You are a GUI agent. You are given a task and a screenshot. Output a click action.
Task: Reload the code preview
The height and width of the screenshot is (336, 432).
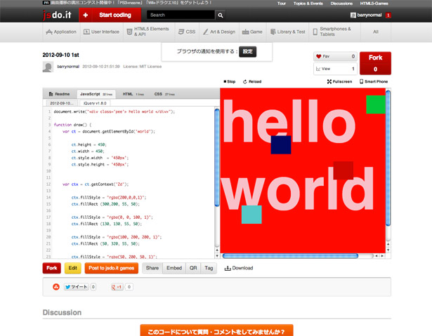252,81
